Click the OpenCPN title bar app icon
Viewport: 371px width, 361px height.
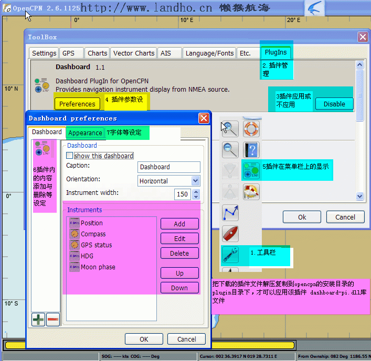pos(7,8)
